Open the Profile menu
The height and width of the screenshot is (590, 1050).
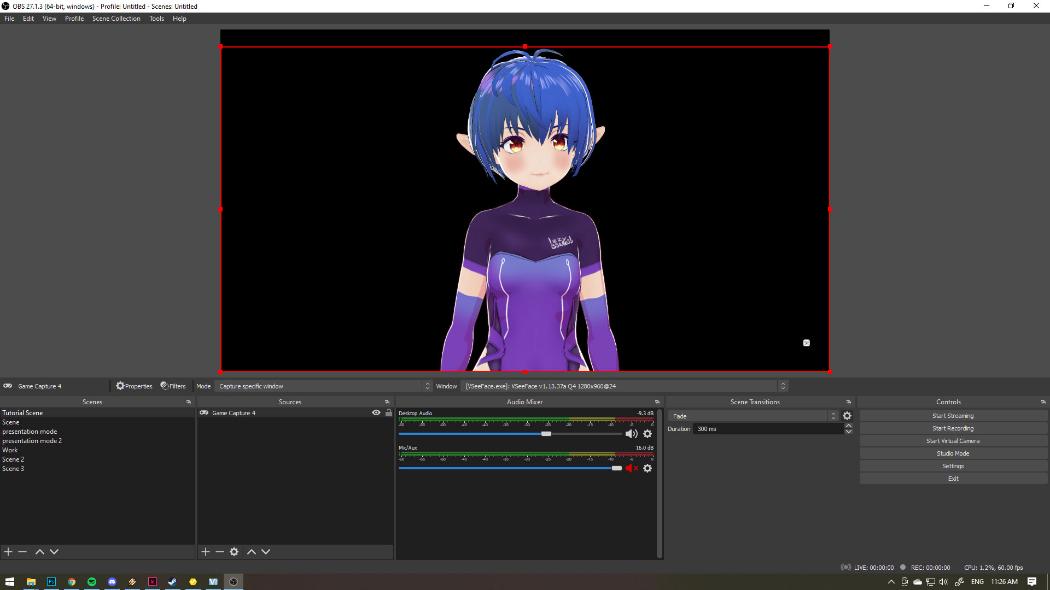(74, 19)
